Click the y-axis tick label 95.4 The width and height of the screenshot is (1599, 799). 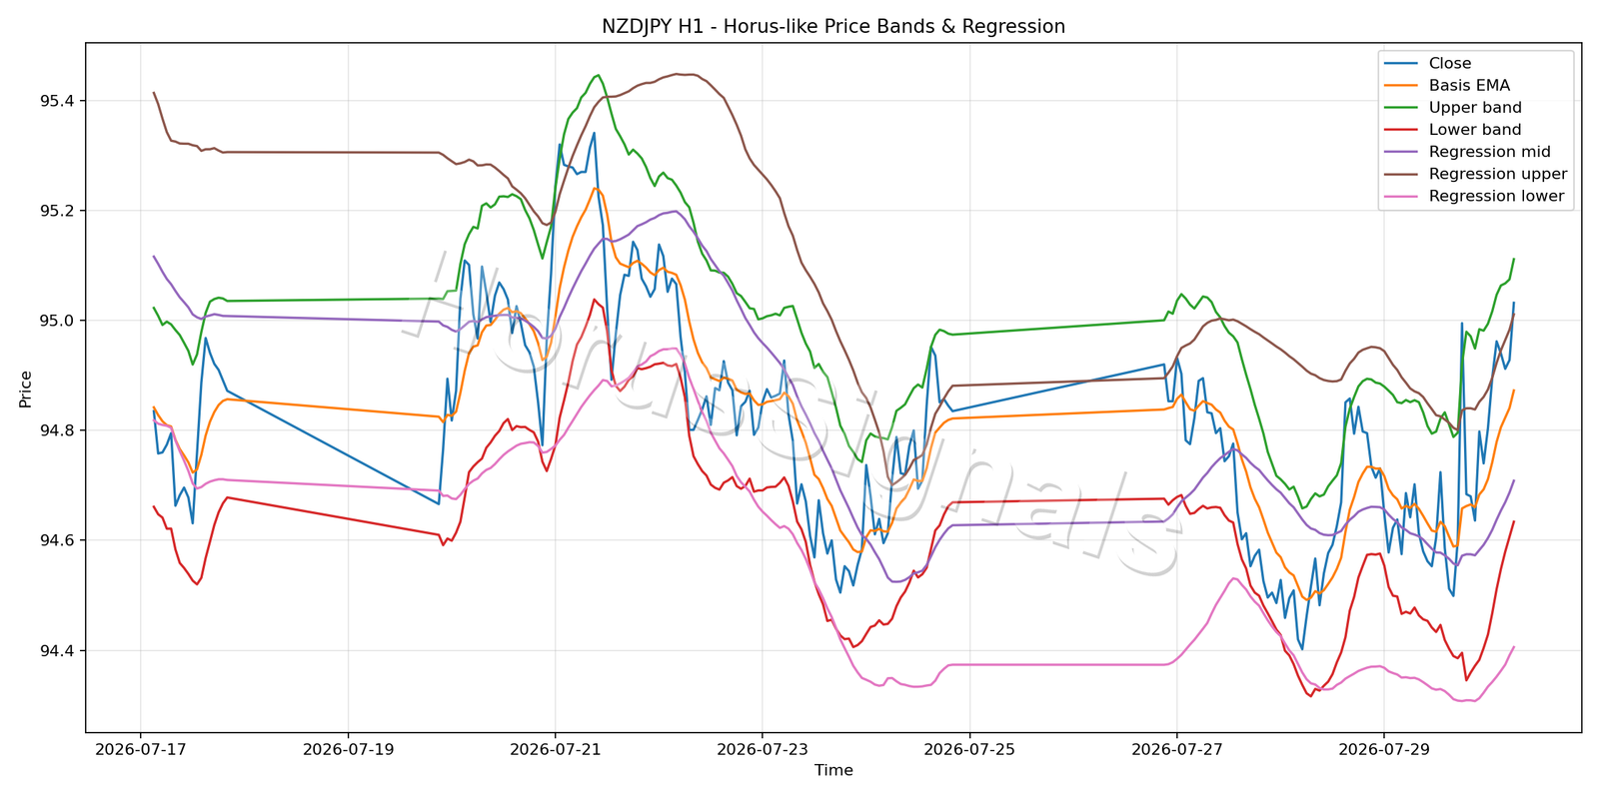(x=57, y=101)
